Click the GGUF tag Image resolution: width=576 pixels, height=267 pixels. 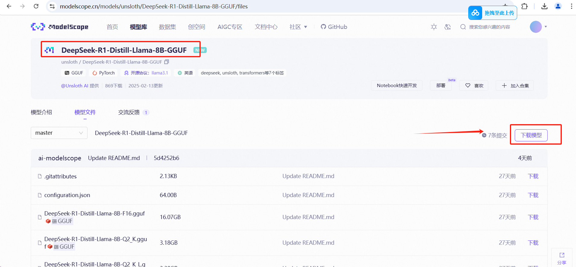click(74, 73)
